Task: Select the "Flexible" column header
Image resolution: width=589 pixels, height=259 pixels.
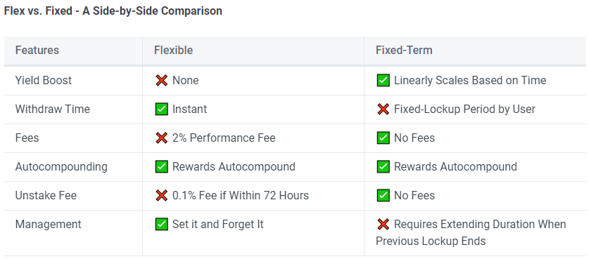Action: [174, 51]
